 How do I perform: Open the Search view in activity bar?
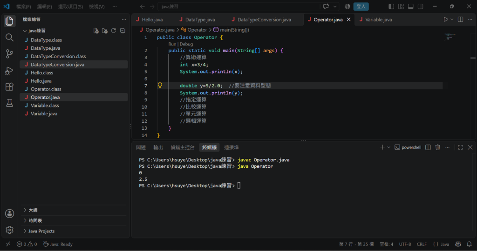9,37
